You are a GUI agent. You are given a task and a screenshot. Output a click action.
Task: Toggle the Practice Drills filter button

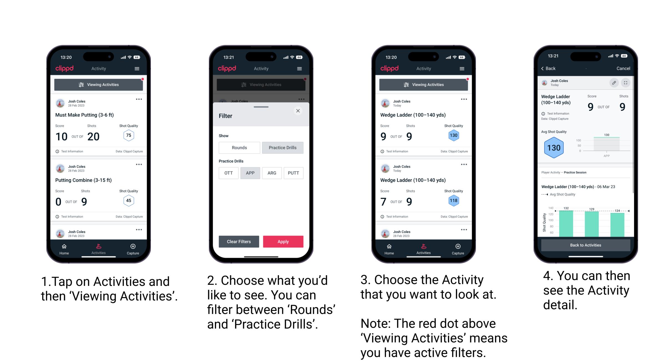tap(283, 148)
